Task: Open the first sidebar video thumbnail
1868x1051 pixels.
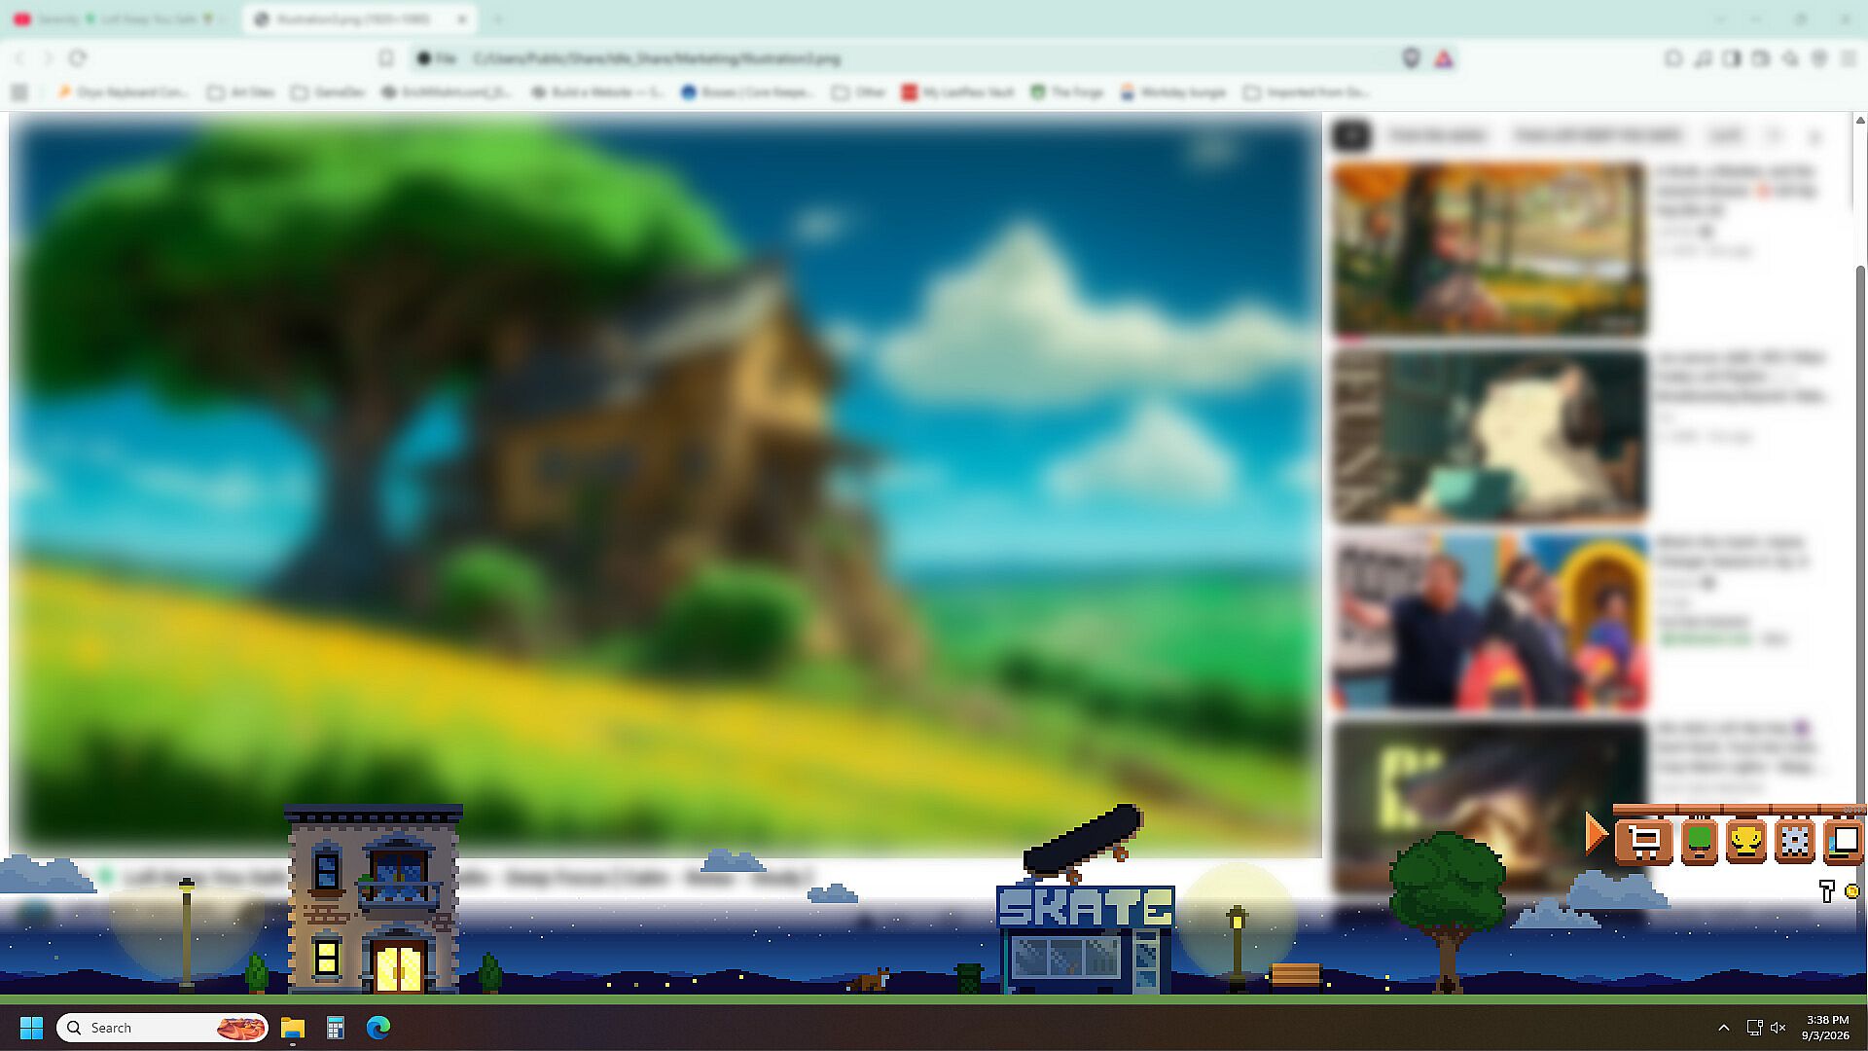Action: coord(1490,250)
